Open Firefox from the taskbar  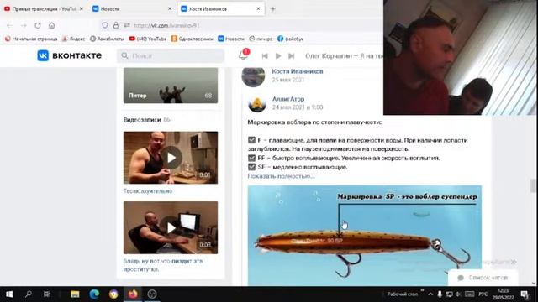(x=133, y=294)
